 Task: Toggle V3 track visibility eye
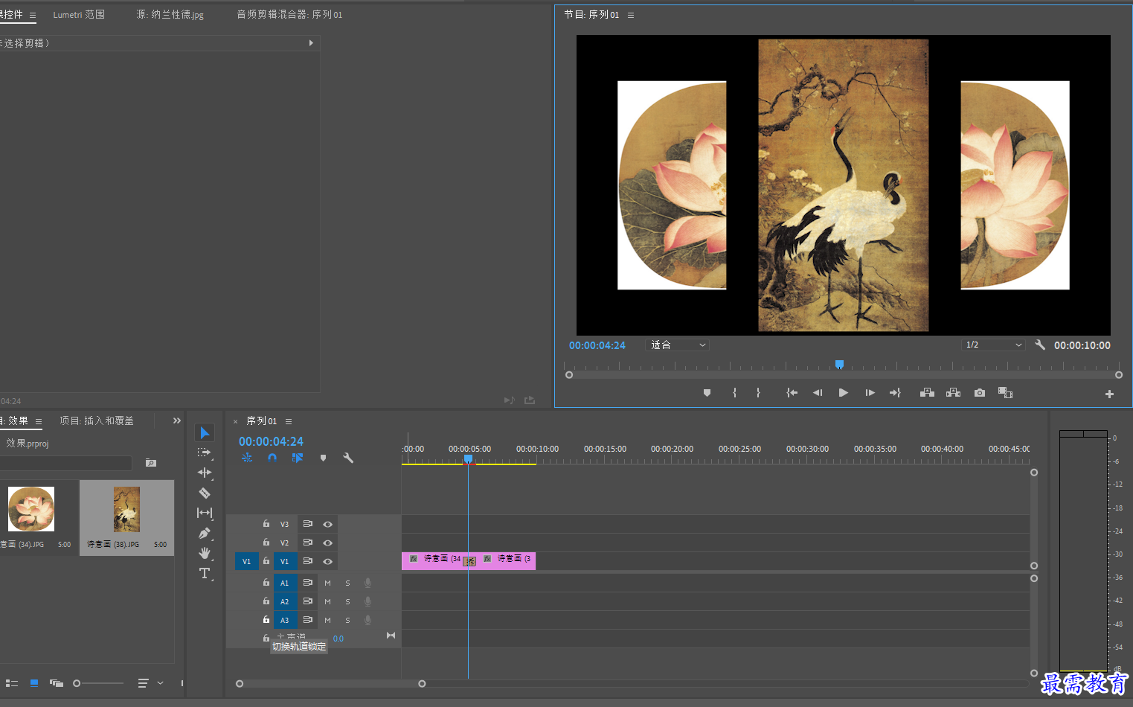coord(327,524)
